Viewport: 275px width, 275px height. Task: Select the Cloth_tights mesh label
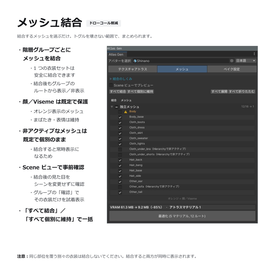click(137, 143)
